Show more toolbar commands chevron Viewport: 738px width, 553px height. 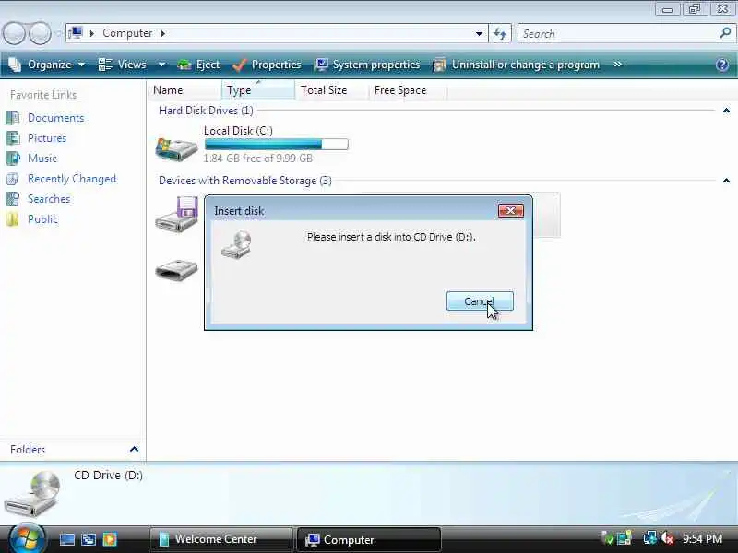click(x=618, y=64)
